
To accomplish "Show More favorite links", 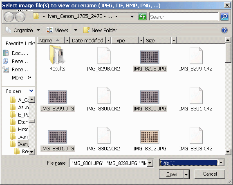I will click(x=21, y=77).
